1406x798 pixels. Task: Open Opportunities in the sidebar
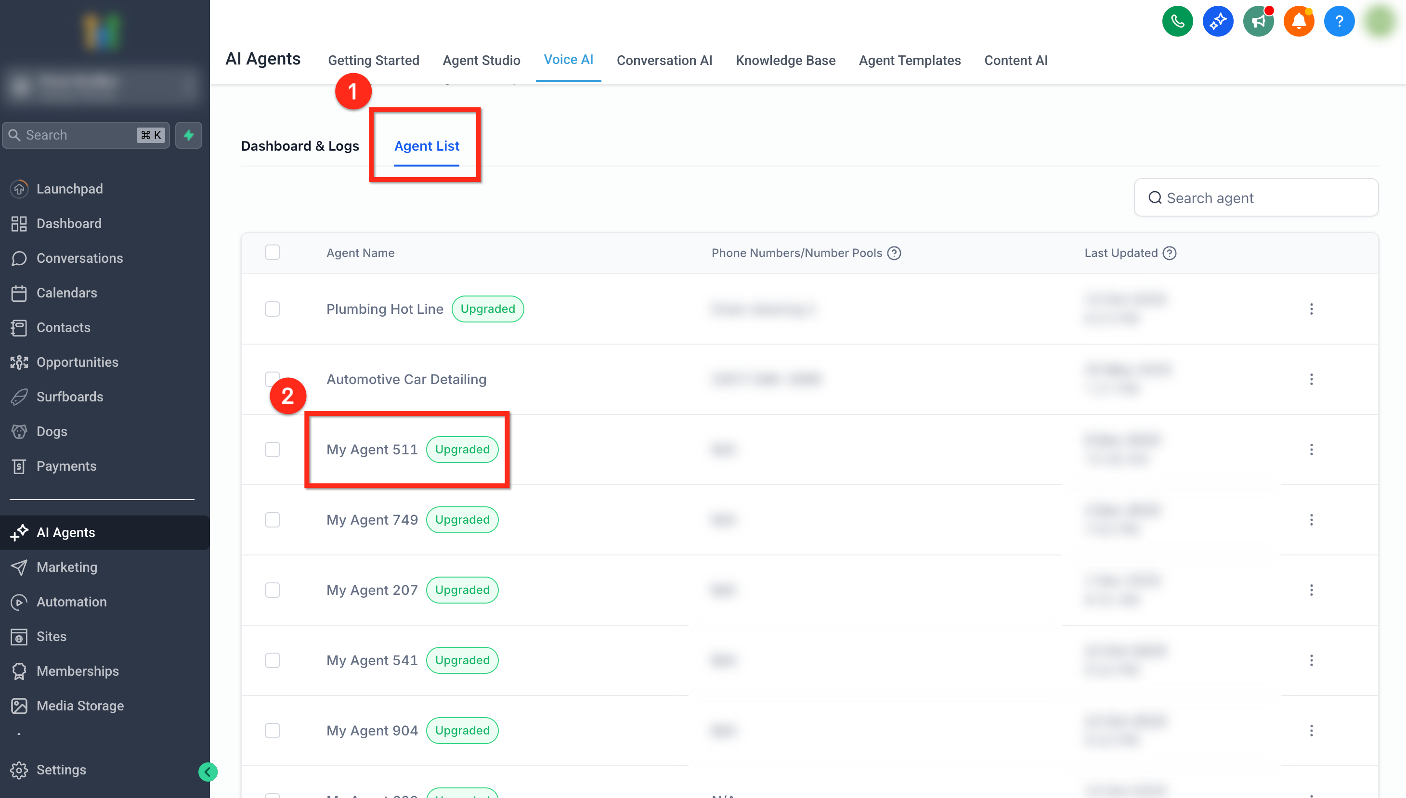pos(78,362)
